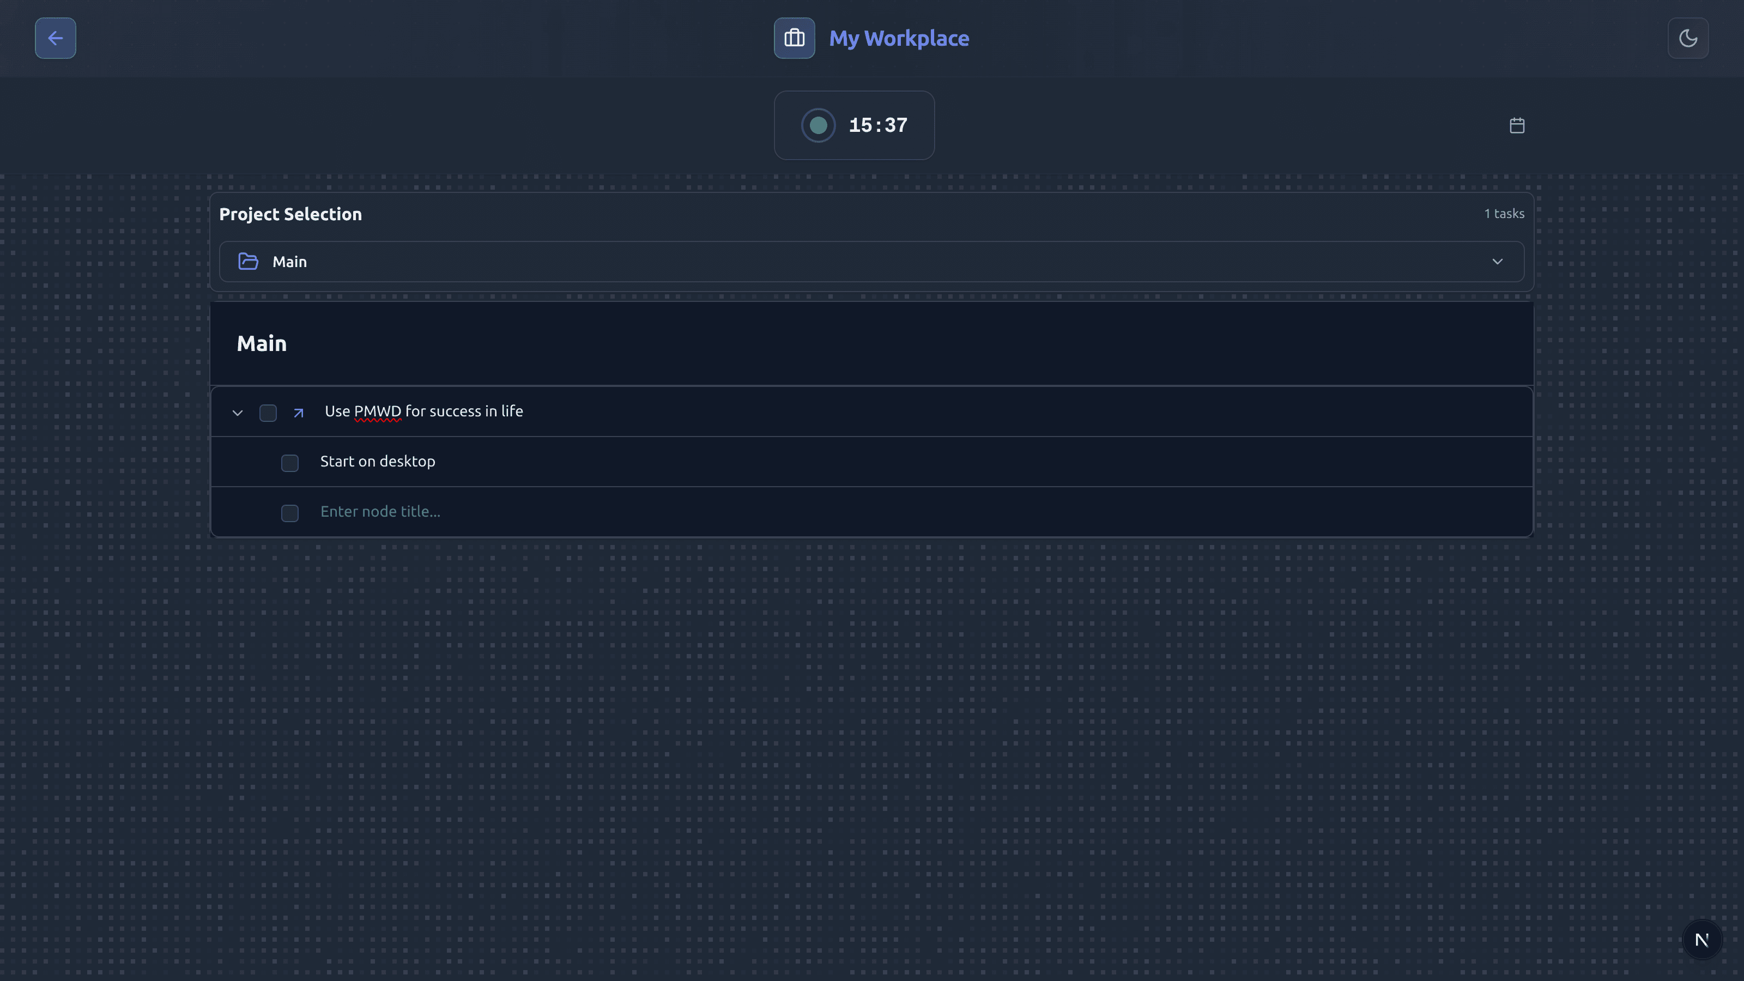Image resolution: width=1744 pixels, height=981 pixels.
Task: Click the My Workplace title
Action: [x=898, y=38]
